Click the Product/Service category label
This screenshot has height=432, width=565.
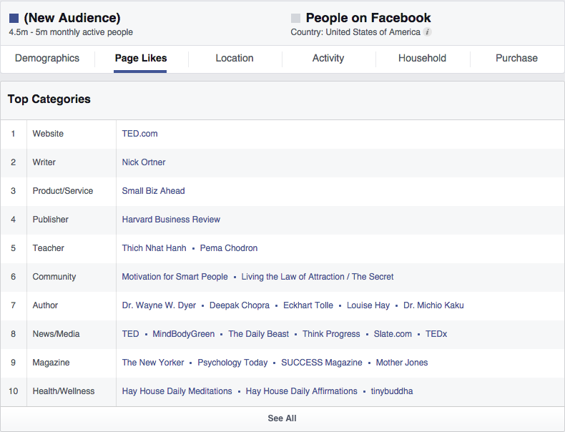(x=63, y=190)
